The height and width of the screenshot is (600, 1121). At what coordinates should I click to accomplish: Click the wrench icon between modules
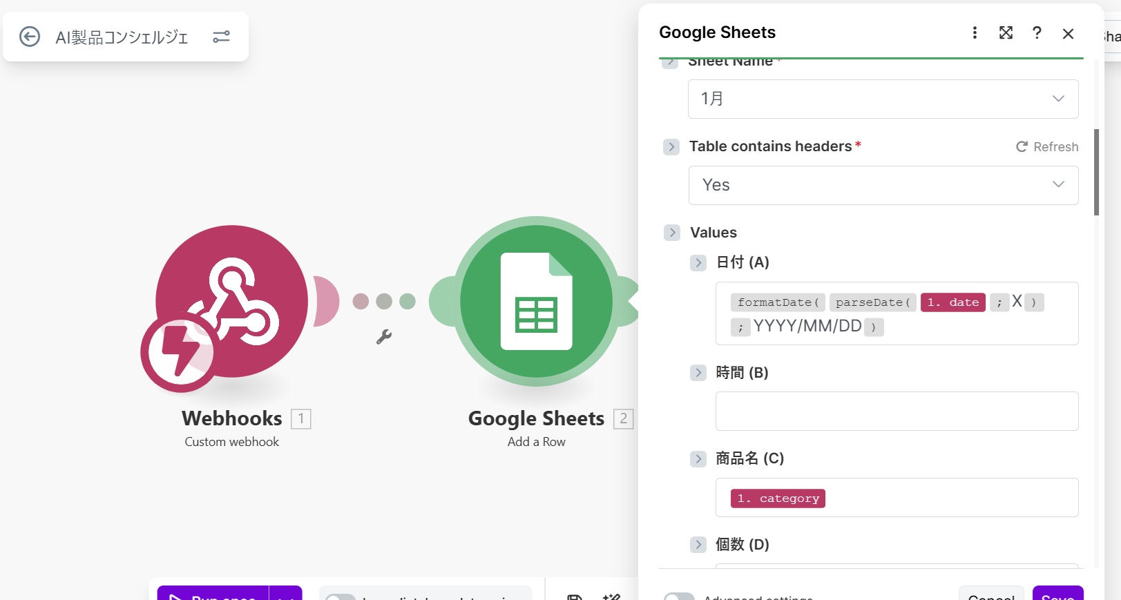click(x=383, y=337)
